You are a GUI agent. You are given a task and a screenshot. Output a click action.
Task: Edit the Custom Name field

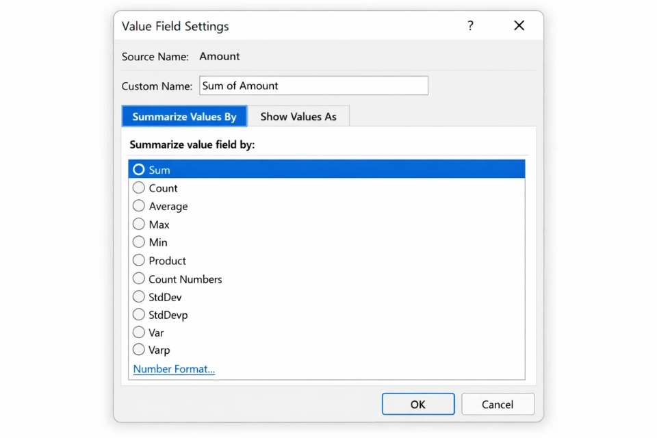[313, 86]
